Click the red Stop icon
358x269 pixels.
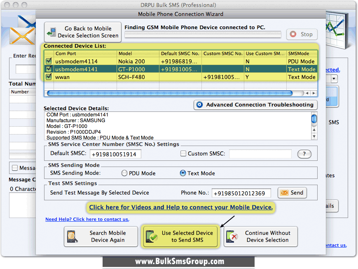[293, 34]
